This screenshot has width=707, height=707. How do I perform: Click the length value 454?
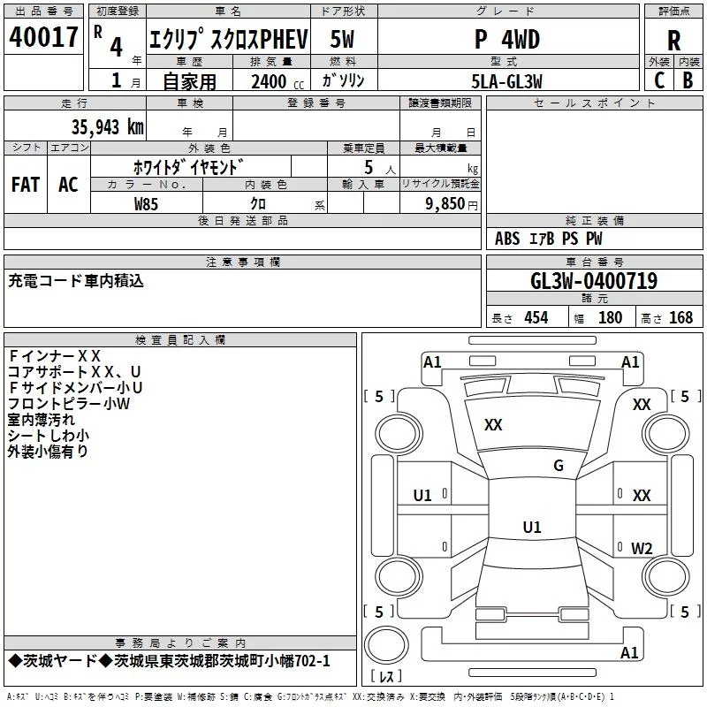coord(536,318)
